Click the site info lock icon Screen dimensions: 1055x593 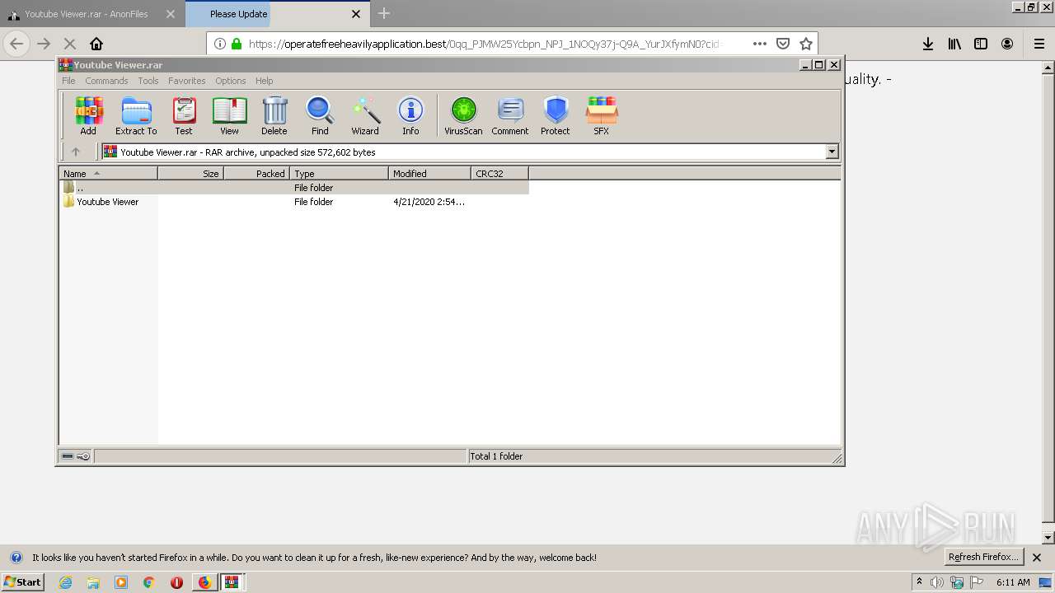coord(237,44)
